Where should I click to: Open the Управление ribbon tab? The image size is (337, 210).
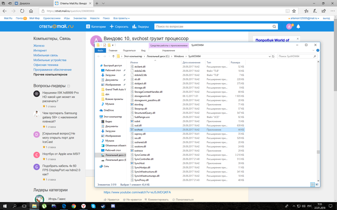[168, 50]
